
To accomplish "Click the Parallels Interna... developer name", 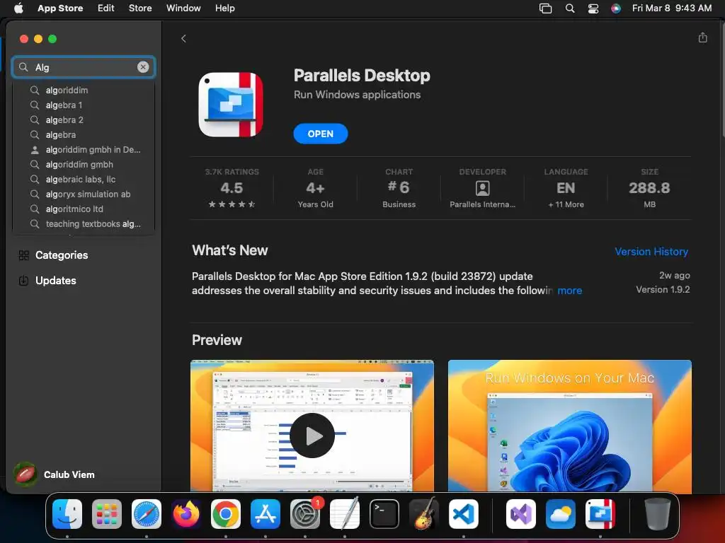I will point(482,204).
